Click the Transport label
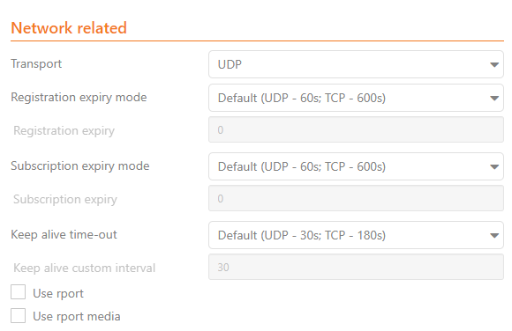Image resolution: width=512 pixels, height=331 pixels. coord(36,64)
